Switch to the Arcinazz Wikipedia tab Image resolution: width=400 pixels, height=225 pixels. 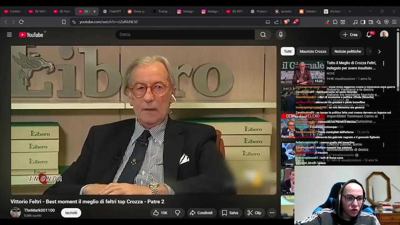coord(333,11)
